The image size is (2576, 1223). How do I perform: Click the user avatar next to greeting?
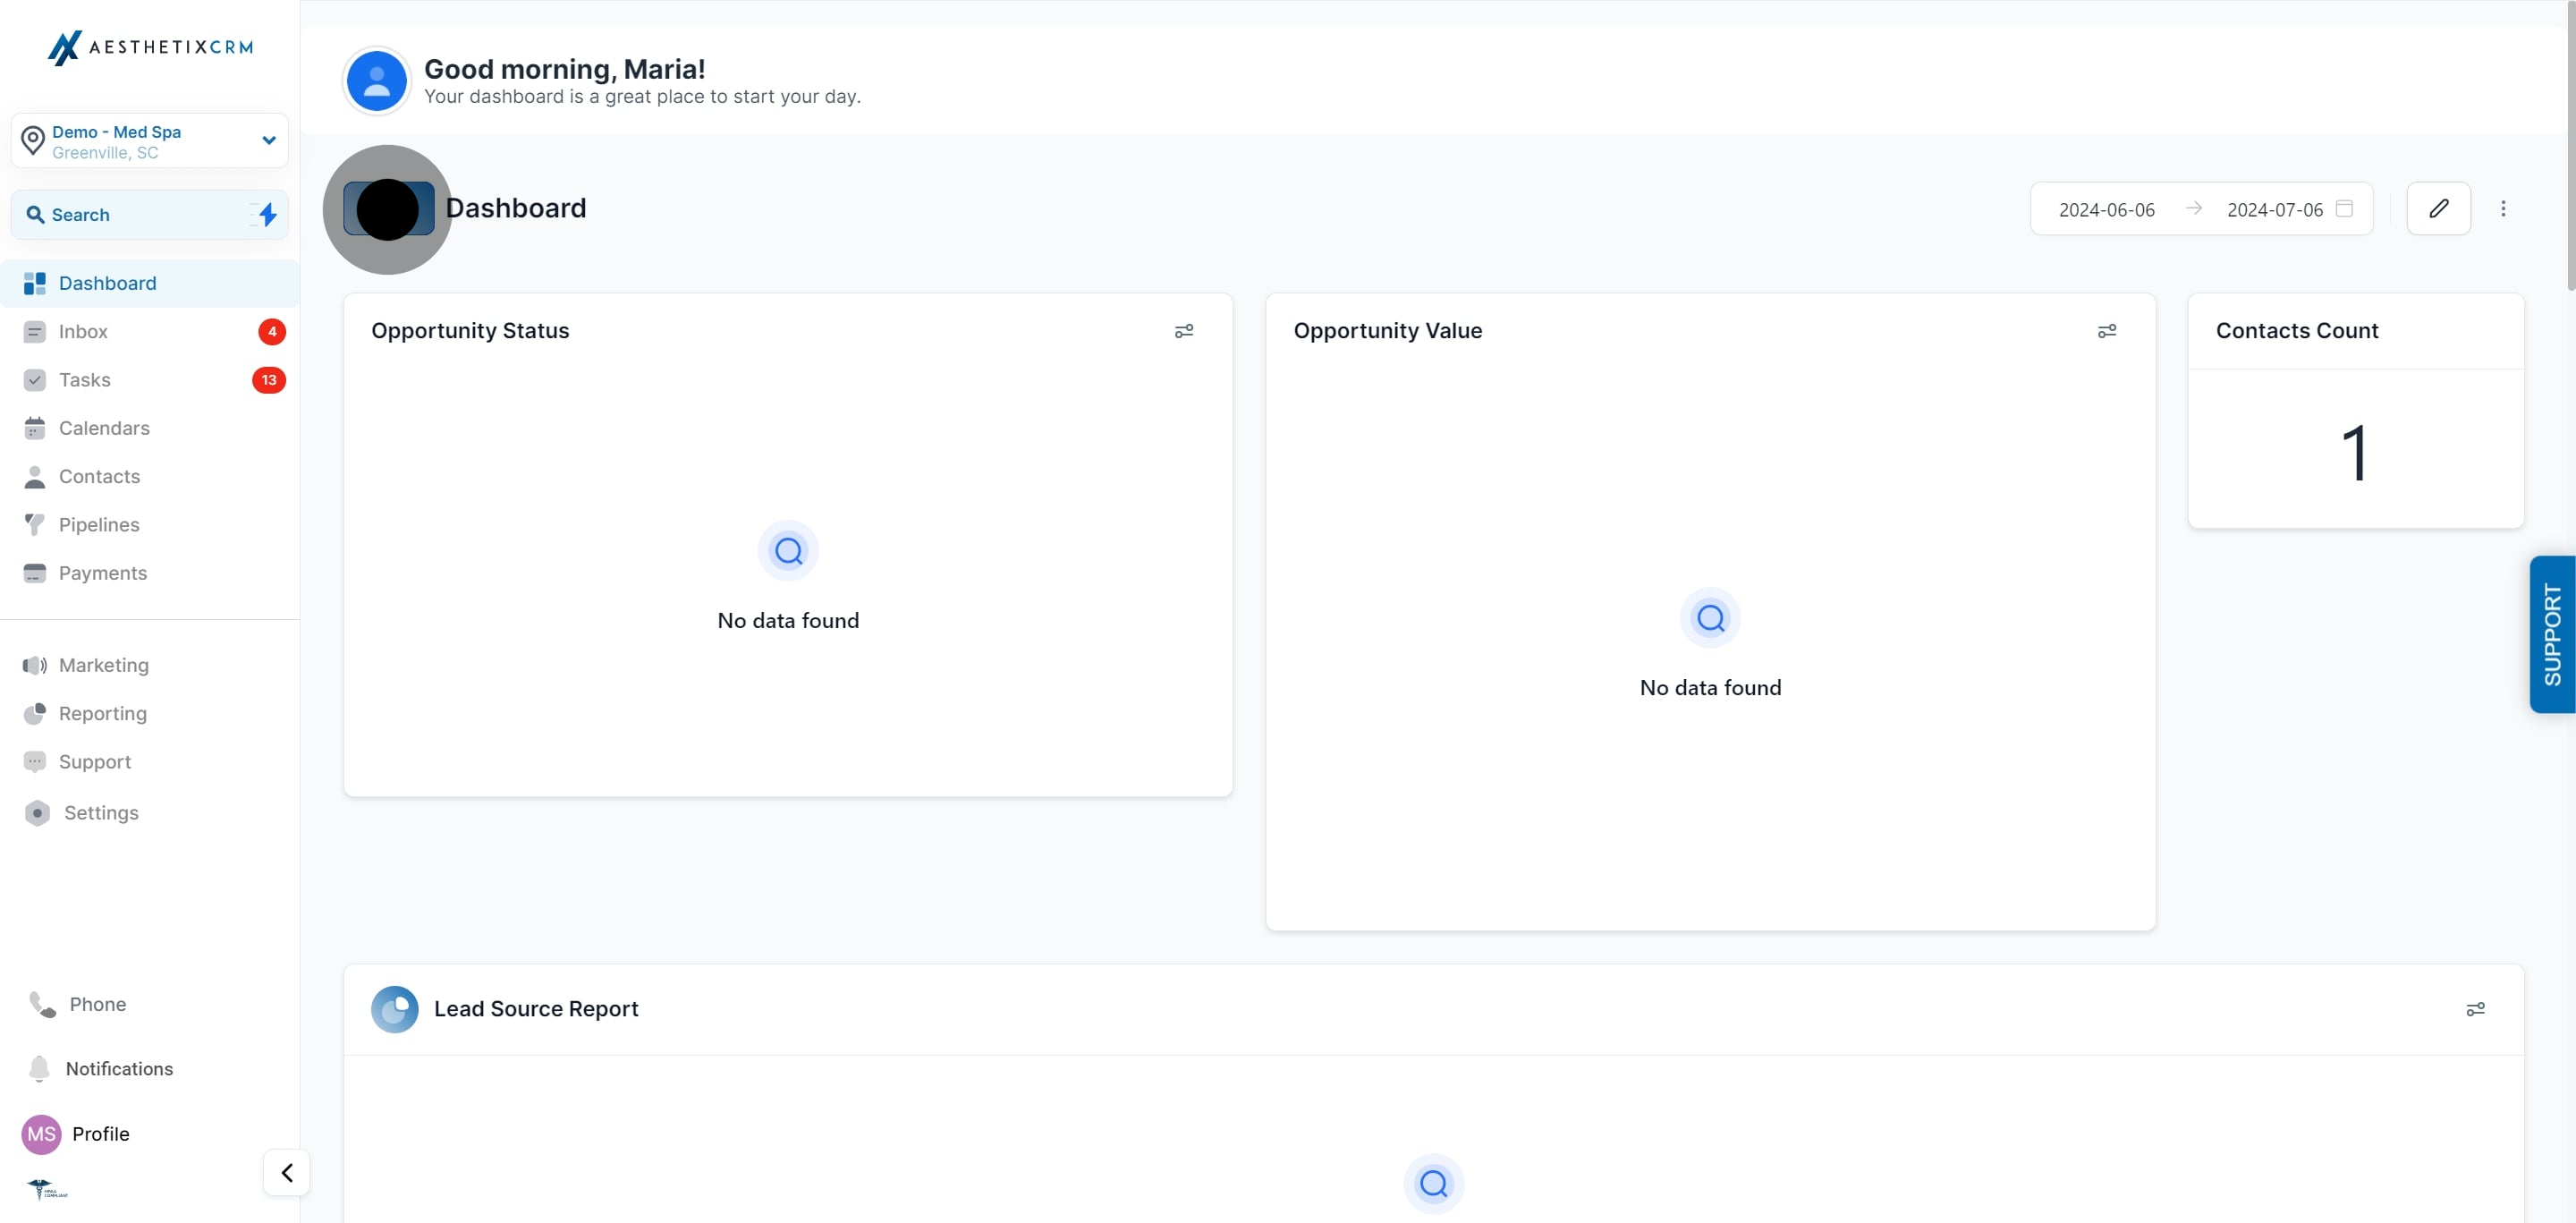376,82
